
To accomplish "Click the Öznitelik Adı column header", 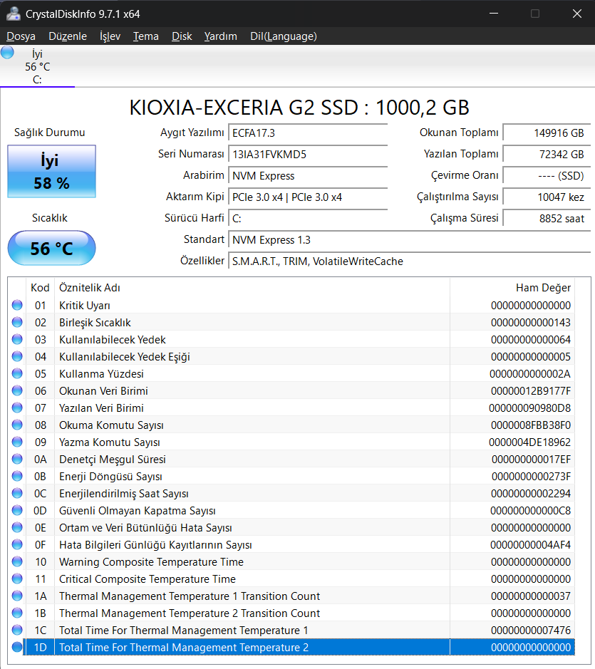I will point(252,288).
